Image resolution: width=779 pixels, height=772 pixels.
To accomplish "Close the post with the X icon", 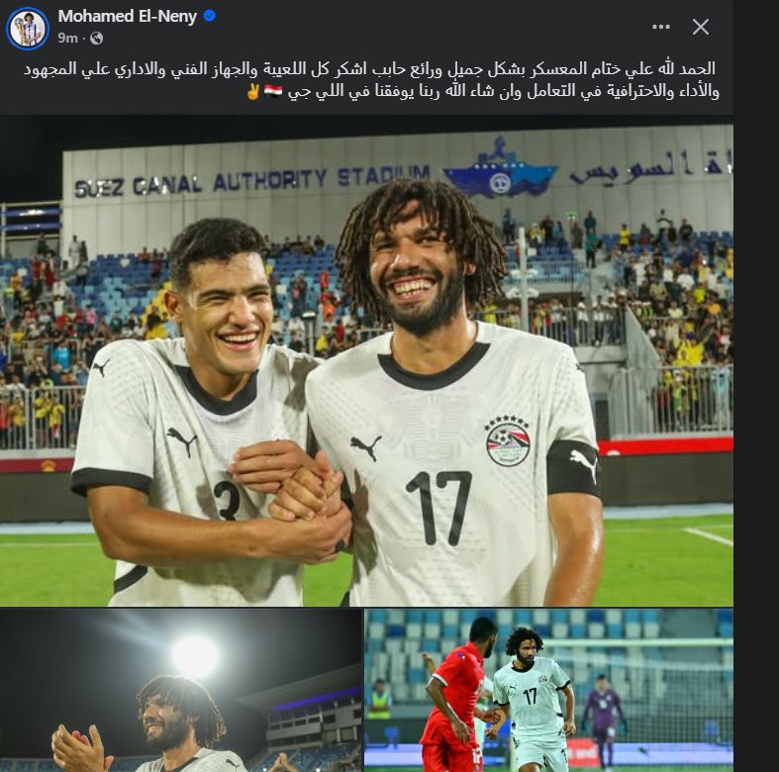I will point(701,27).
